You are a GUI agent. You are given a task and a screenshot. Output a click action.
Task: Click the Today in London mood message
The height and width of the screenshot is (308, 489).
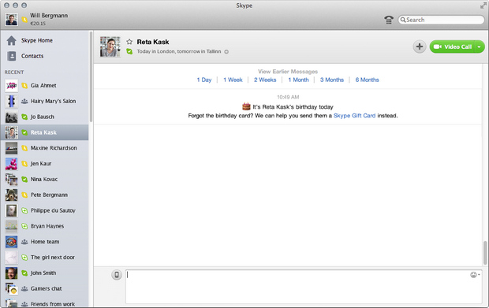(179, 51)
